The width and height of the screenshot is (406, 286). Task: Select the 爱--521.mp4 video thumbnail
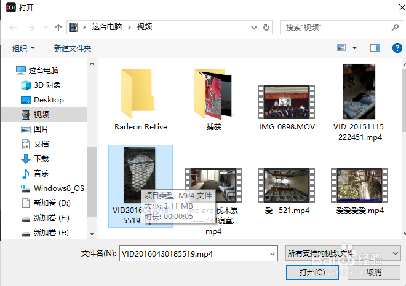click(x=287, y=185)
